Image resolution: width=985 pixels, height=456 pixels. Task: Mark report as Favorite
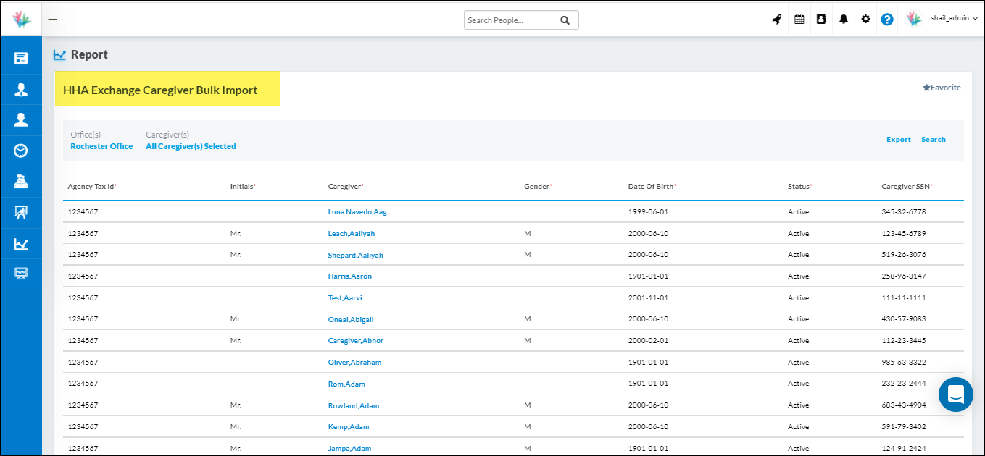pyautogui.click(x=942, y=88)
